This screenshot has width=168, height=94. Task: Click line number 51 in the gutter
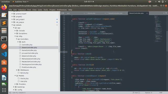(64, 52)
